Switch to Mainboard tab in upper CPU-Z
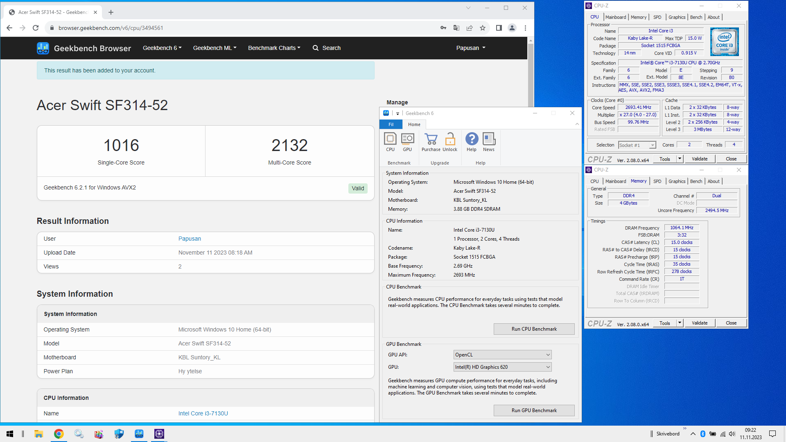This screenshot has width=786, height=442. click(x=616, y=17)
